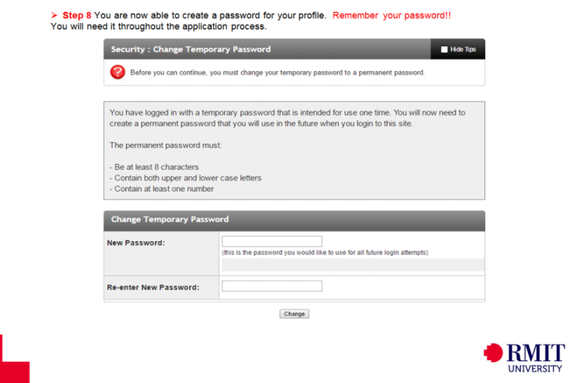Focus the Re-enter New Password field

click(271, 287)
